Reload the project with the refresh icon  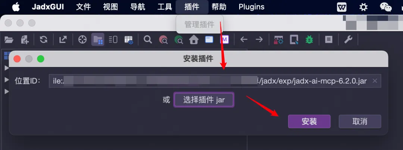coord(43,39)
